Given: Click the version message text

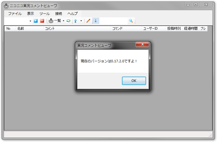Looking at the screenshot, I should (x=109, y=61).
